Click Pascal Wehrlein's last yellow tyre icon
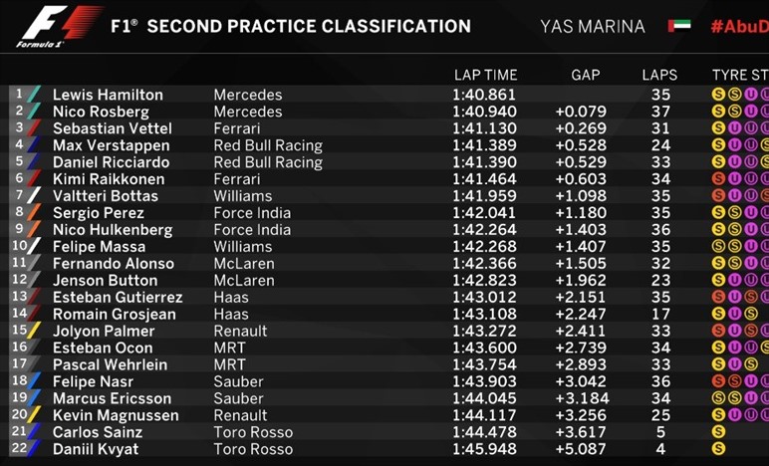Screen dimensions: 769x466 pyautogui.click(x=751, y=364)
